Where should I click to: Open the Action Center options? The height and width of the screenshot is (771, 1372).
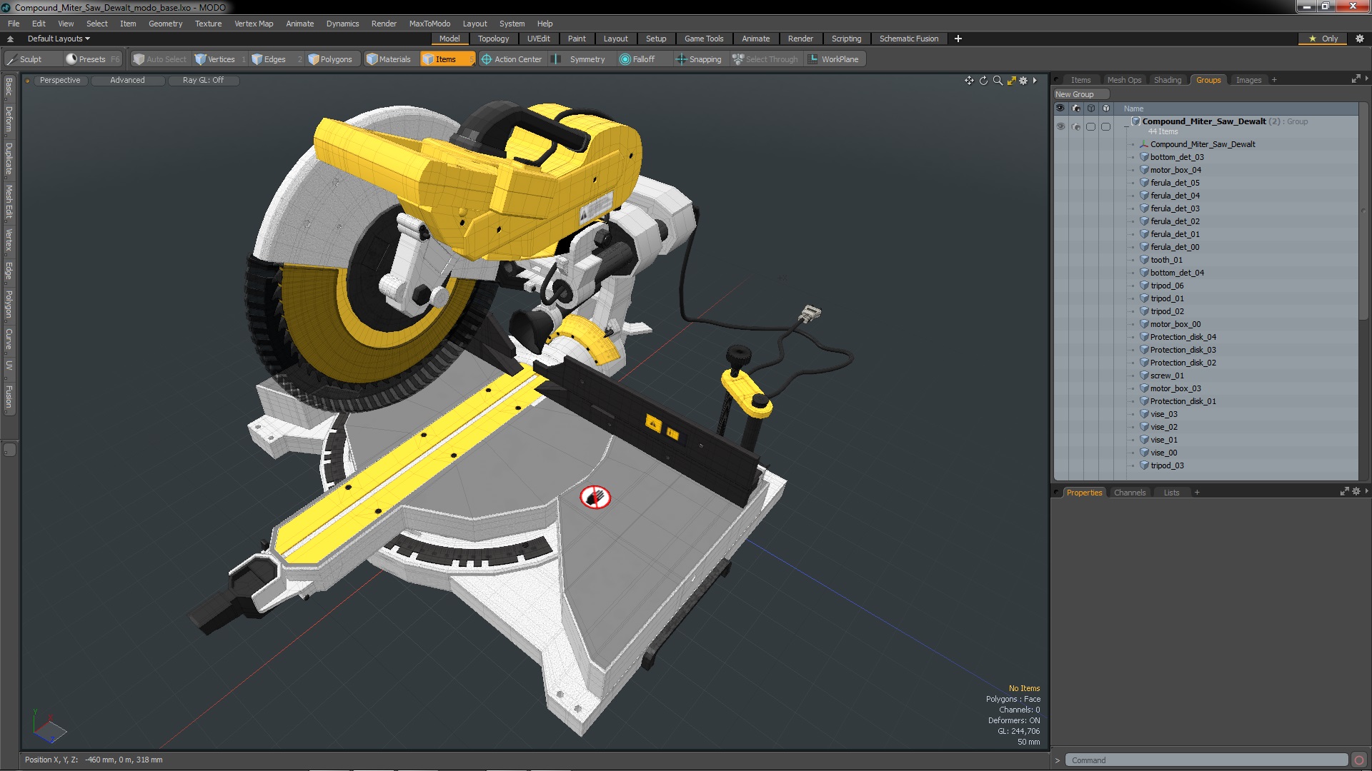coord(512,59)
